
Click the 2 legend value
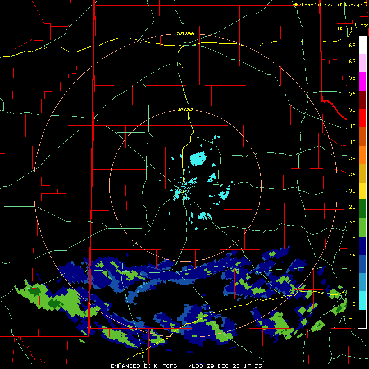(x=353, y=304)
